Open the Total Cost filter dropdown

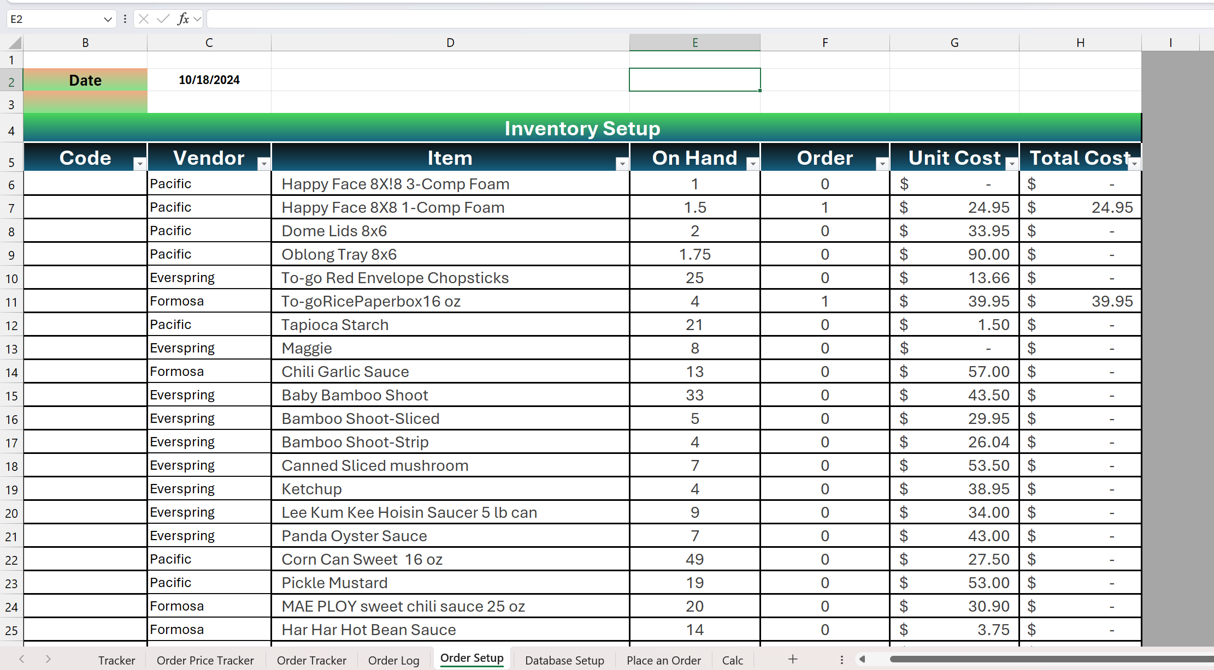tap(1135, 164)
